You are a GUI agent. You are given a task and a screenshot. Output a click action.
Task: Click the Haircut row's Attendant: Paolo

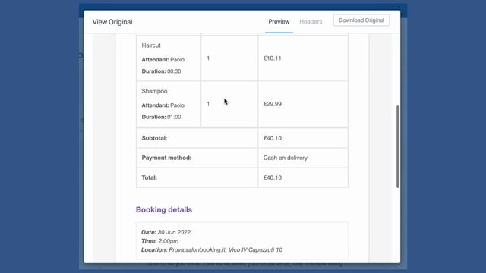point(163,60)
